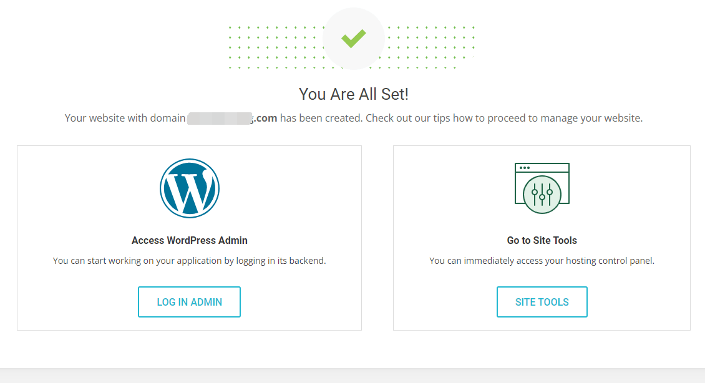Click the gray footer bar at the bottom
This screenshot has height=383, width=705.
pyautogui.click(x=352, y=376)
